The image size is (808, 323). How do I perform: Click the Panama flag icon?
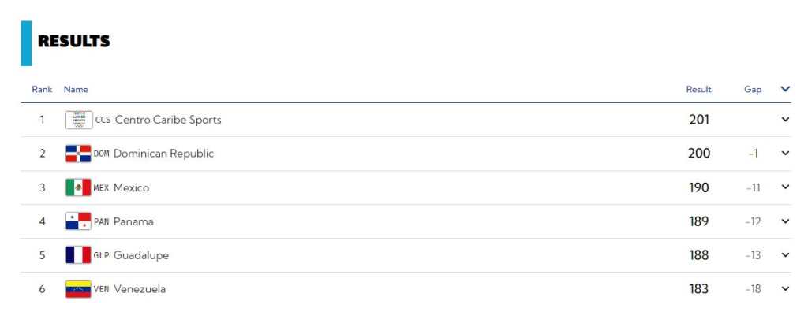78,221
